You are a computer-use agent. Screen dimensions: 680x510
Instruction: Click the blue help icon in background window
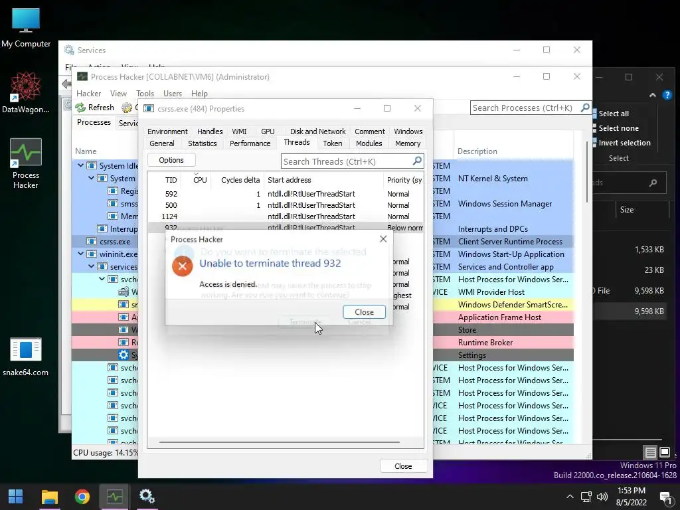coord(667,95)
